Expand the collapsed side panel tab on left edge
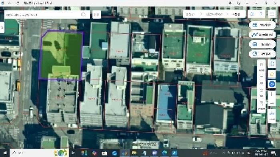 (x=2, y=28)
